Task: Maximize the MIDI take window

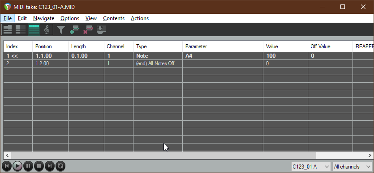Action: 343,7
